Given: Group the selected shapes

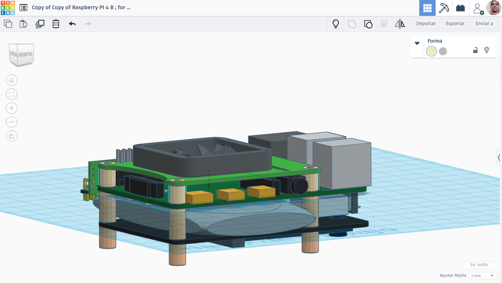Looking at the screenshot, I should [x=352, y=24].
